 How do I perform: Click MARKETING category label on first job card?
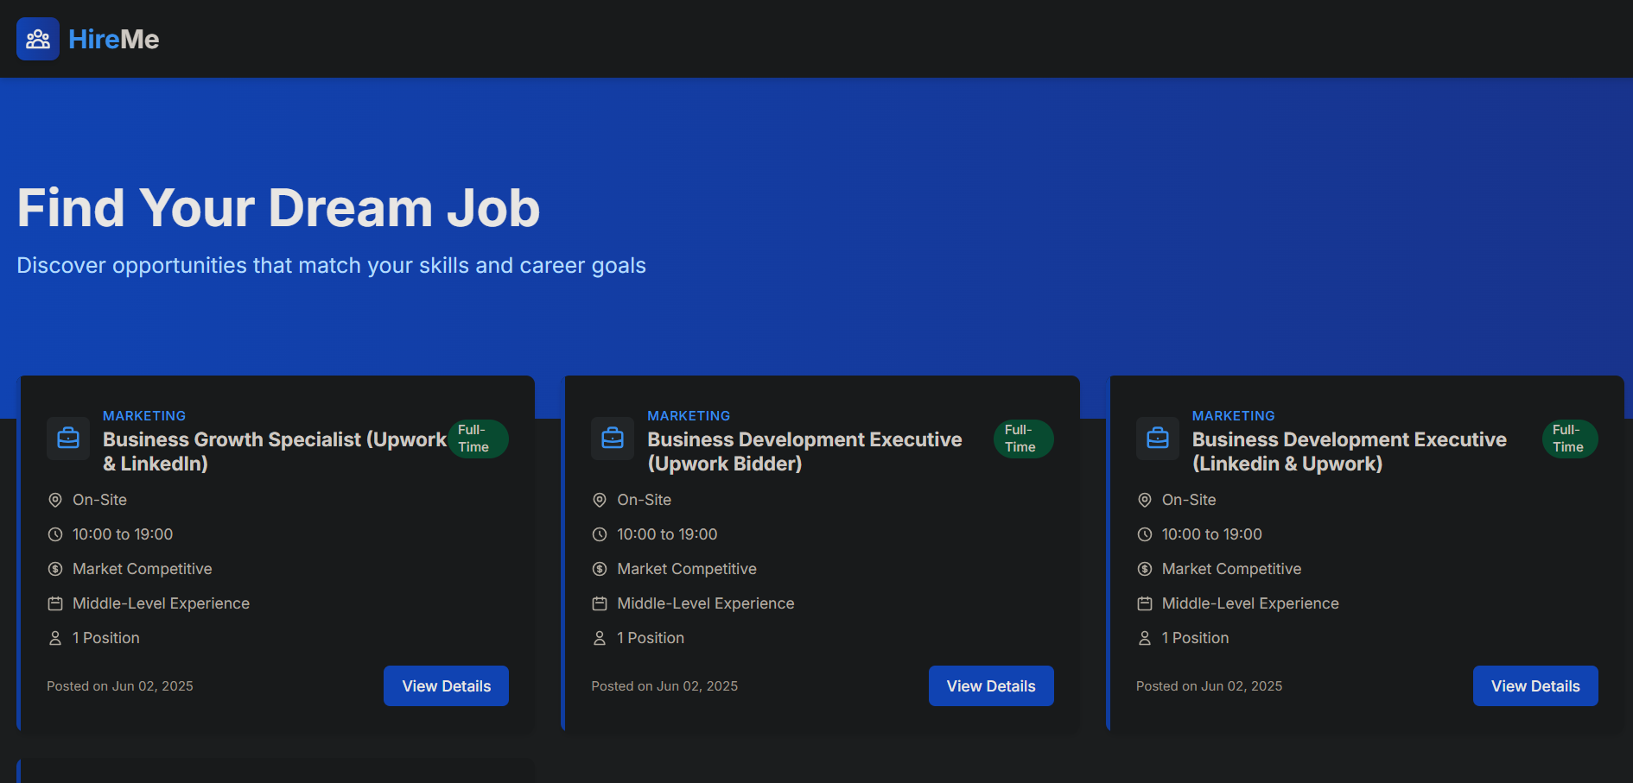pos(144,416)
